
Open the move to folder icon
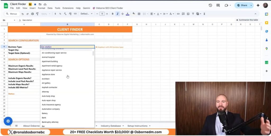tap(40, 4)
